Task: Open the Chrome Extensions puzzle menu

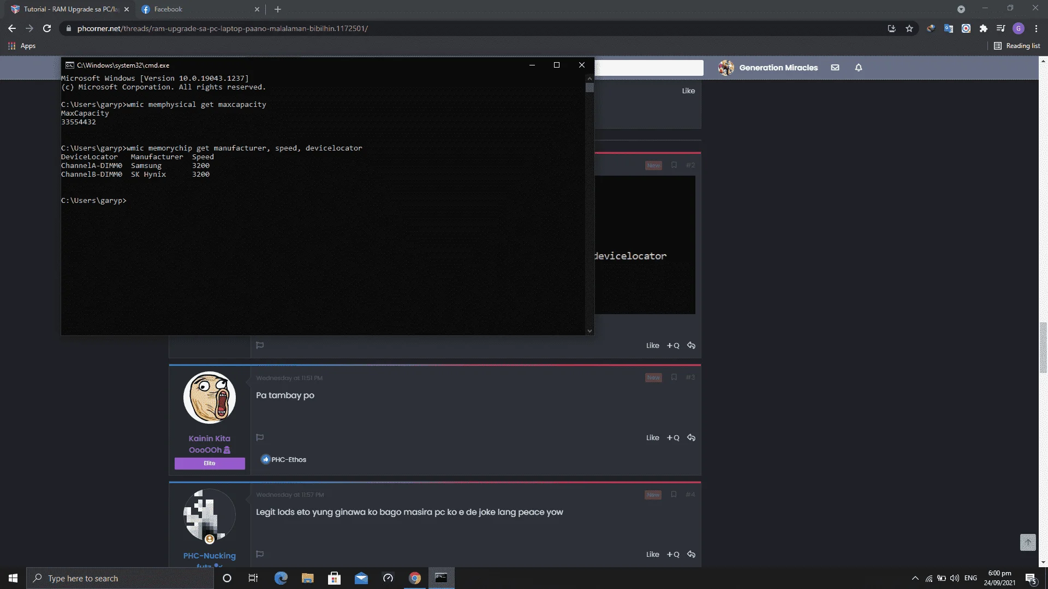Action: pyautogui.click(x=984, y=28)
